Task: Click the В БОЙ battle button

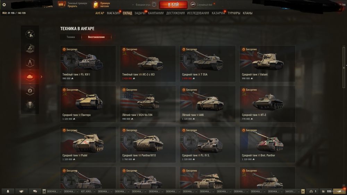Action: click(173, 5)
